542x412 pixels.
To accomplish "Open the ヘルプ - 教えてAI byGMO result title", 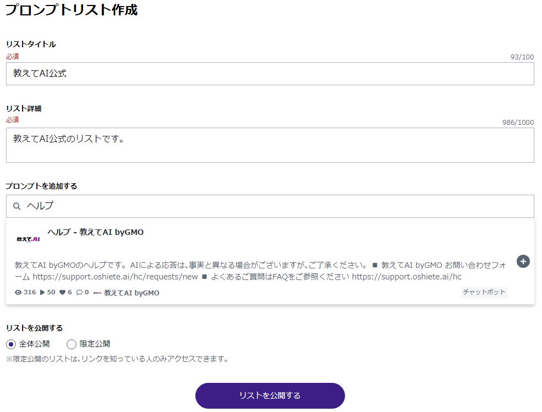I will click(95, 232).
